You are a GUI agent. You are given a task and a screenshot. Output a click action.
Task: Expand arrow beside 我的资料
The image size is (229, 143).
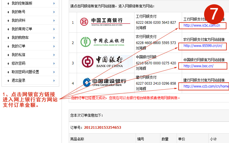[54, 21]
